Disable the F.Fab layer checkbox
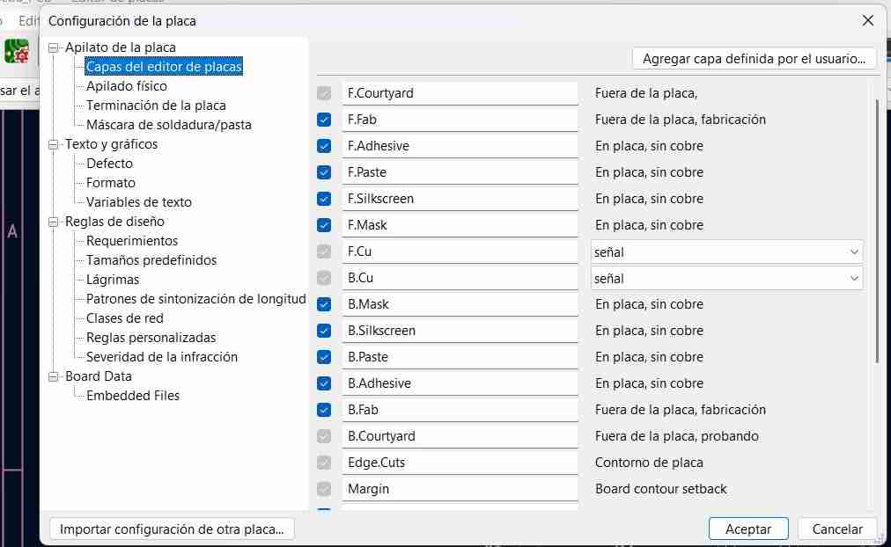Viewport: 891px width, 547px height. [324, 119]
